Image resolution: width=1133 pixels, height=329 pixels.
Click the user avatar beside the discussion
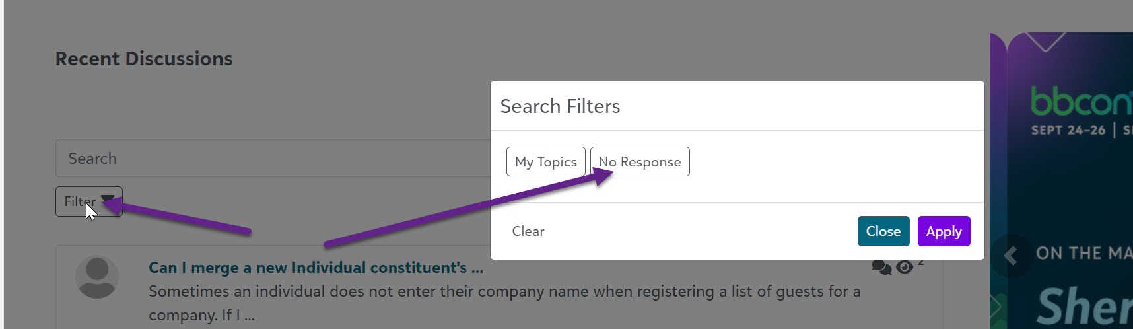pos(97,277)
